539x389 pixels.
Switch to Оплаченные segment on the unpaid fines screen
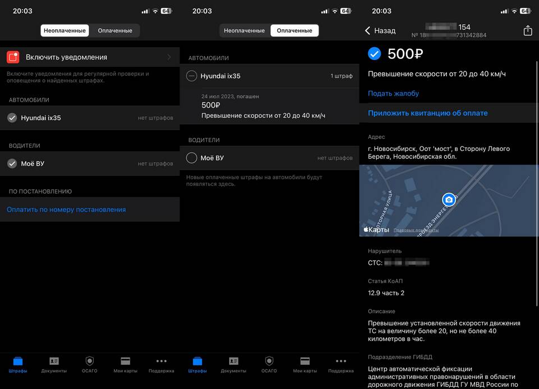[115, 30]
